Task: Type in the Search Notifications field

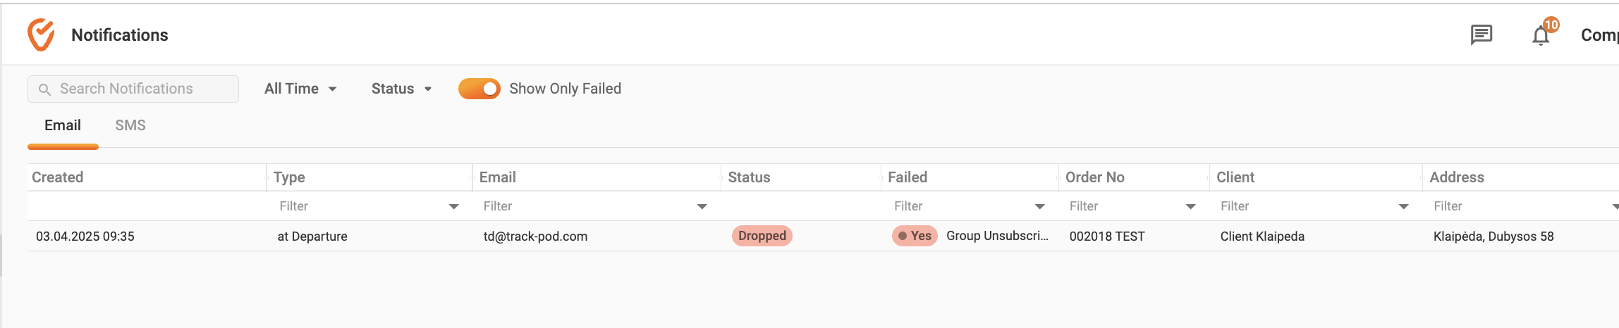Action: [x=141, y=89]
